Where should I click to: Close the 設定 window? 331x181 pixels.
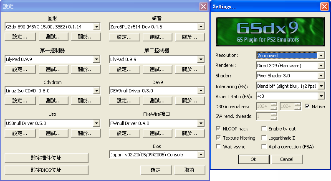coord(204,7)
